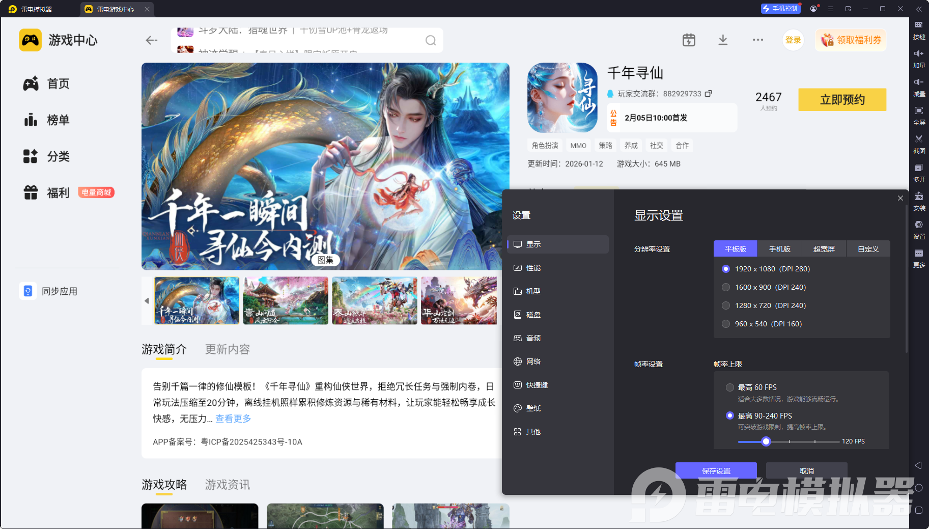Viewport: 929px width, 529px height.
Task: Select 1280 x 720 (DPI 240) resolution
Action: tap(726, 305)
